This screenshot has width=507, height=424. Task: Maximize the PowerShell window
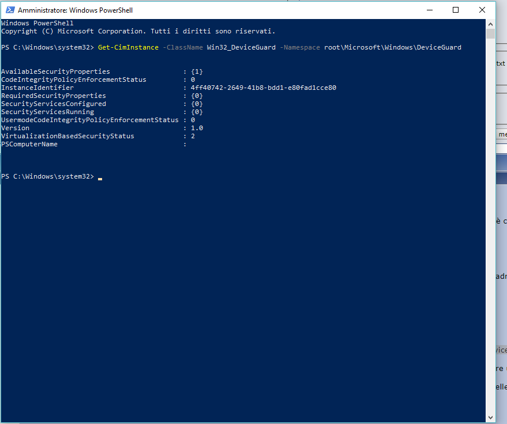(x=456, y=10)
